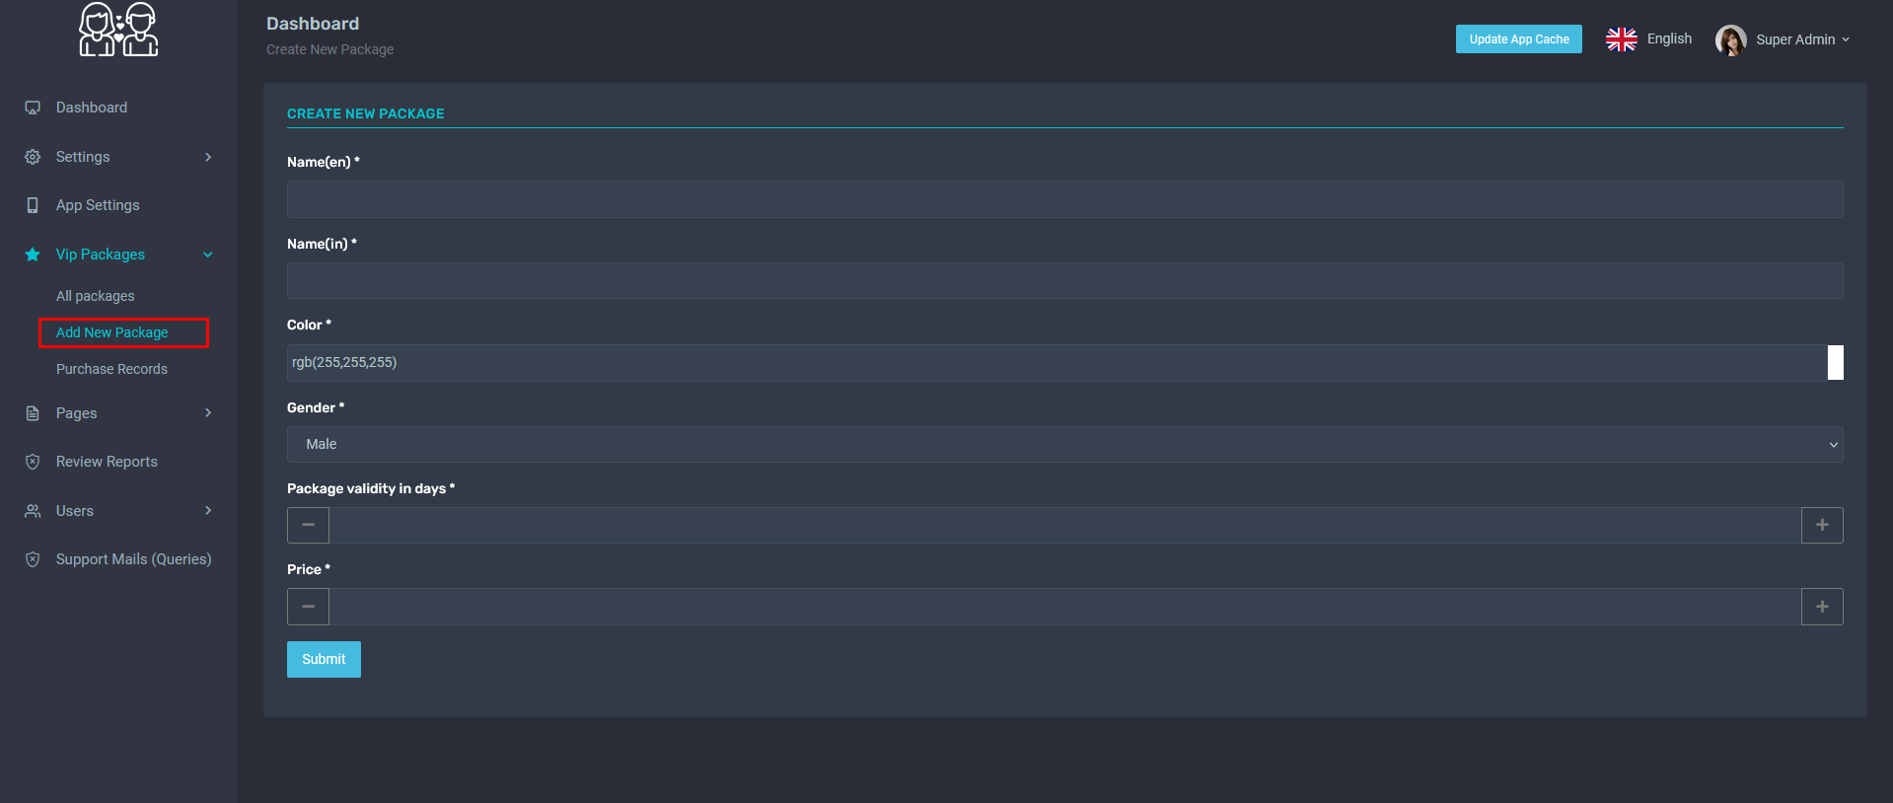Increase package validity days with plus
The image size is (1893, 803).
[1822, 526]
